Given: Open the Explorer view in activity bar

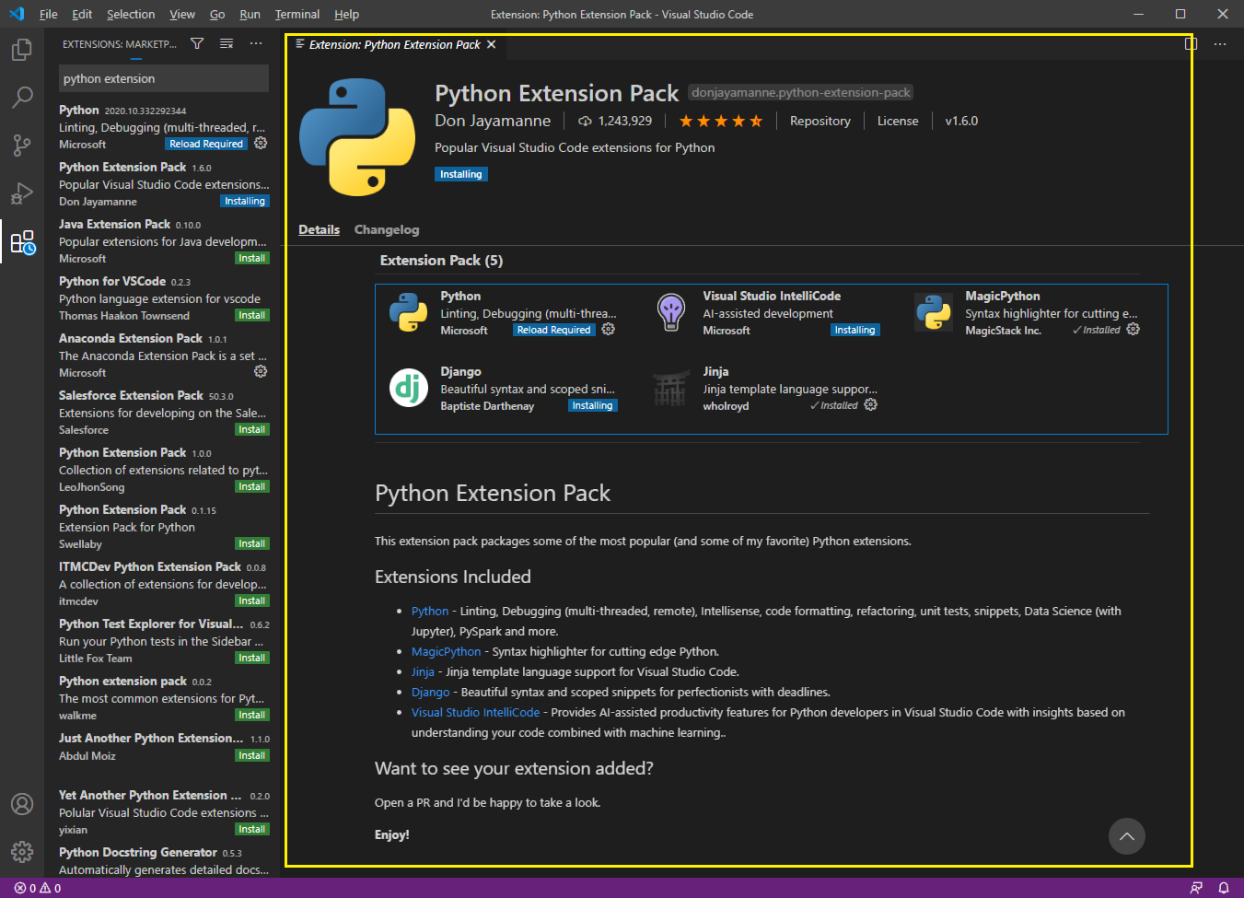Looking at the screenshot, I should [x=22, y=50].
